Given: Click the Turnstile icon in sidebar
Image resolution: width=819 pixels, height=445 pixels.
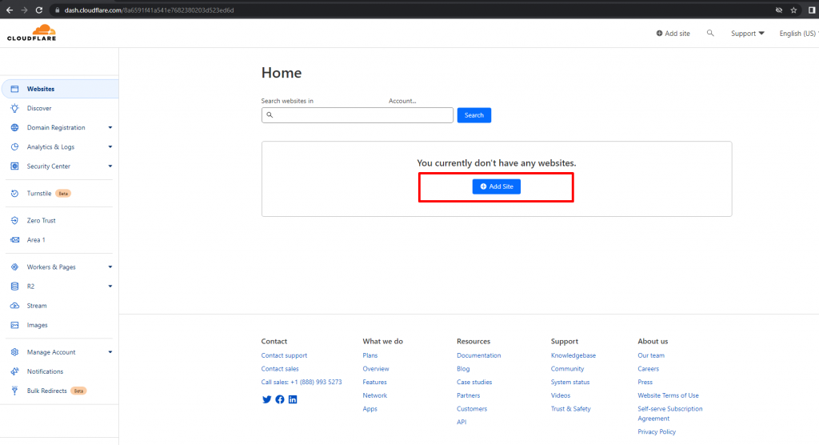Looking at the screenshot, I should tap(14, 194).
